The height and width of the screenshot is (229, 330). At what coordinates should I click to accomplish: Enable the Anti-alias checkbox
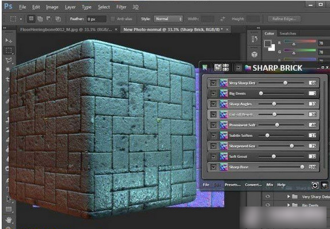pos(113,19)
